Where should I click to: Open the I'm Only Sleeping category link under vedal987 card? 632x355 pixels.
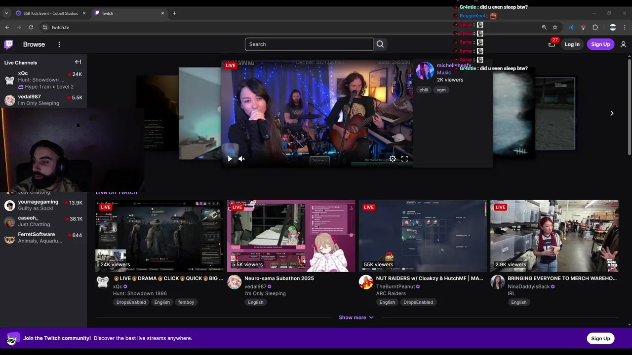[x=265, y=293]
